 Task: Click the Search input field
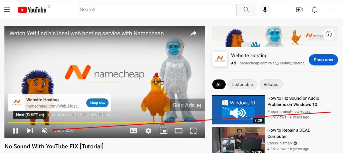coord(157,10)
